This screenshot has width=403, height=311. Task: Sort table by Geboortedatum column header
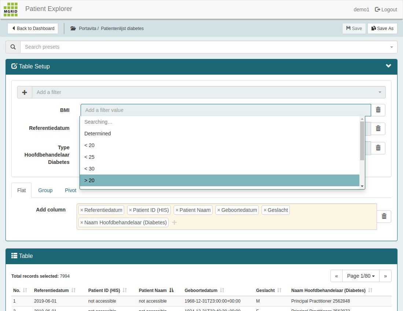click(222, 290)
